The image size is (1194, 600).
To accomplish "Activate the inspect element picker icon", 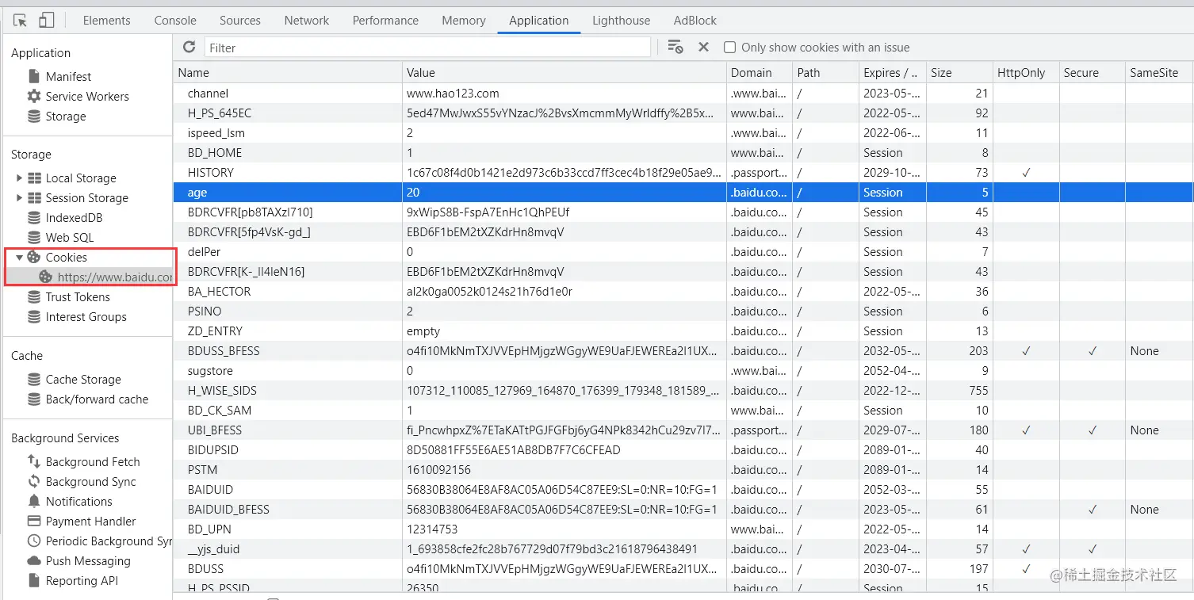I will point(21,21).
